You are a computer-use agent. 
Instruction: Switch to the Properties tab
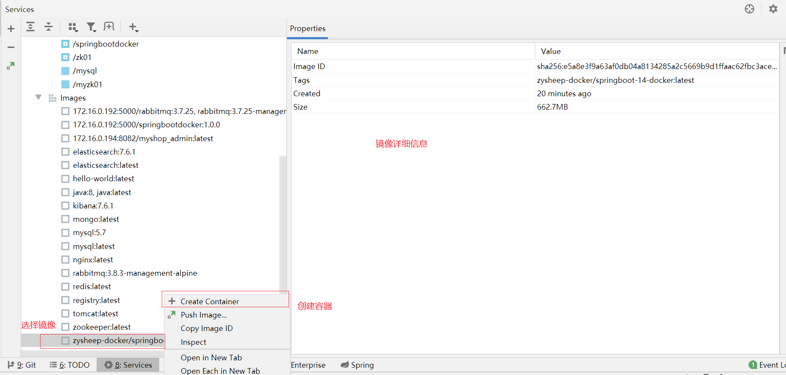tap(308, 28)
